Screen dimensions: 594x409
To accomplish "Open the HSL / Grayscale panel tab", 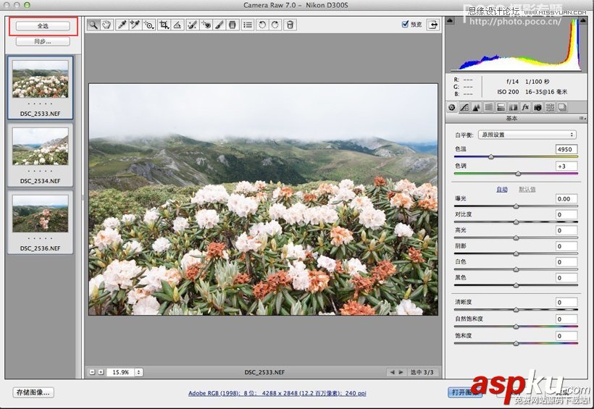I will pos(489,108).
